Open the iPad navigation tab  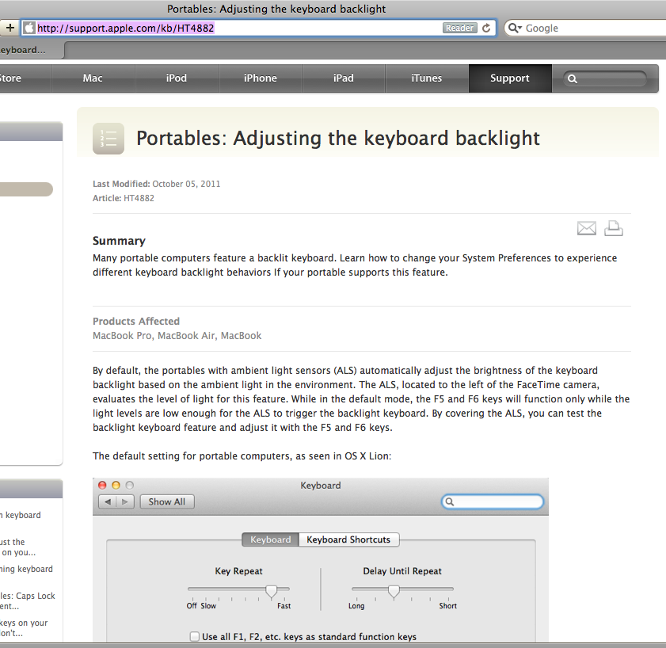[343, 78]
